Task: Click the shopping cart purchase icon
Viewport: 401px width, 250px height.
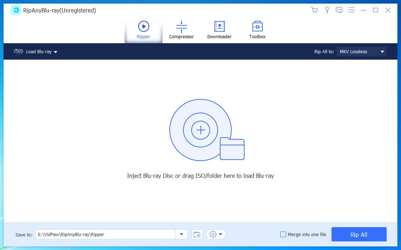Action: coord(314,10)
